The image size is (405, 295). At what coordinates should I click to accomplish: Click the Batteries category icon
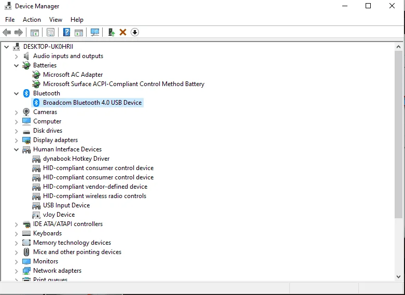[x=26, y=65]
